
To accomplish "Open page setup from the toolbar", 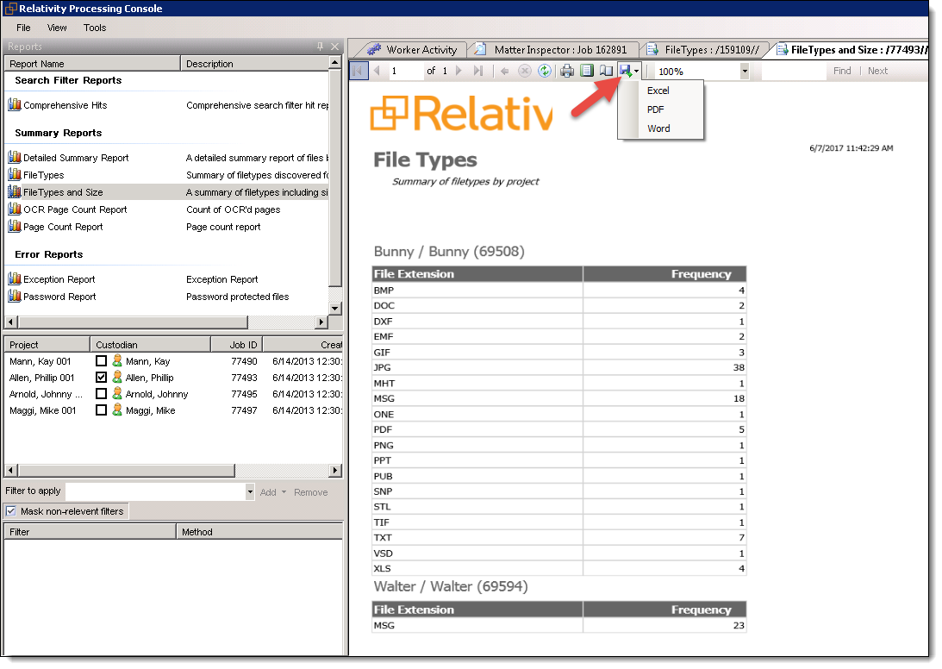I will click(607, 70).
